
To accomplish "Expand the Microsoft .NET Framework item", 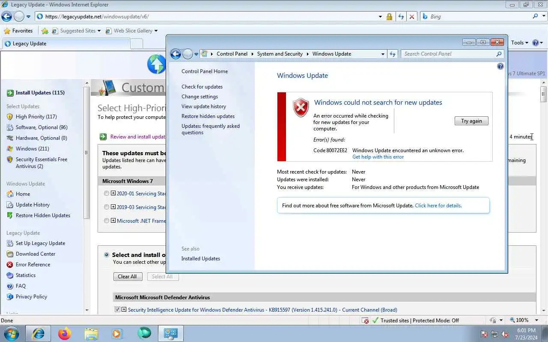I will (x=113, y=221).
